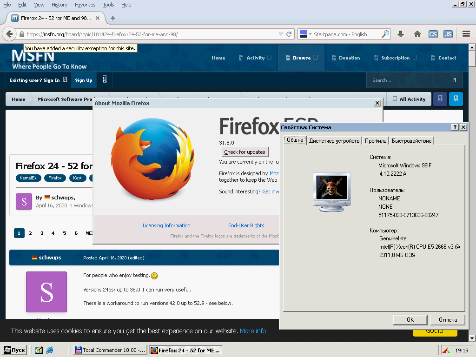
Task: Click the dark blue icon button beside All Activity
Action: point(440,99)
